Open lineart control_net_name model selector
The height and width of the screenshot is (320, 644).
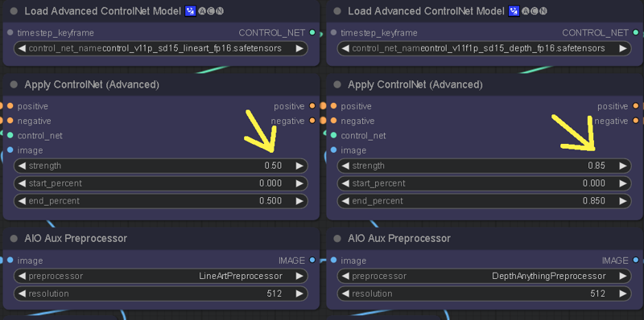pos(161,48)
